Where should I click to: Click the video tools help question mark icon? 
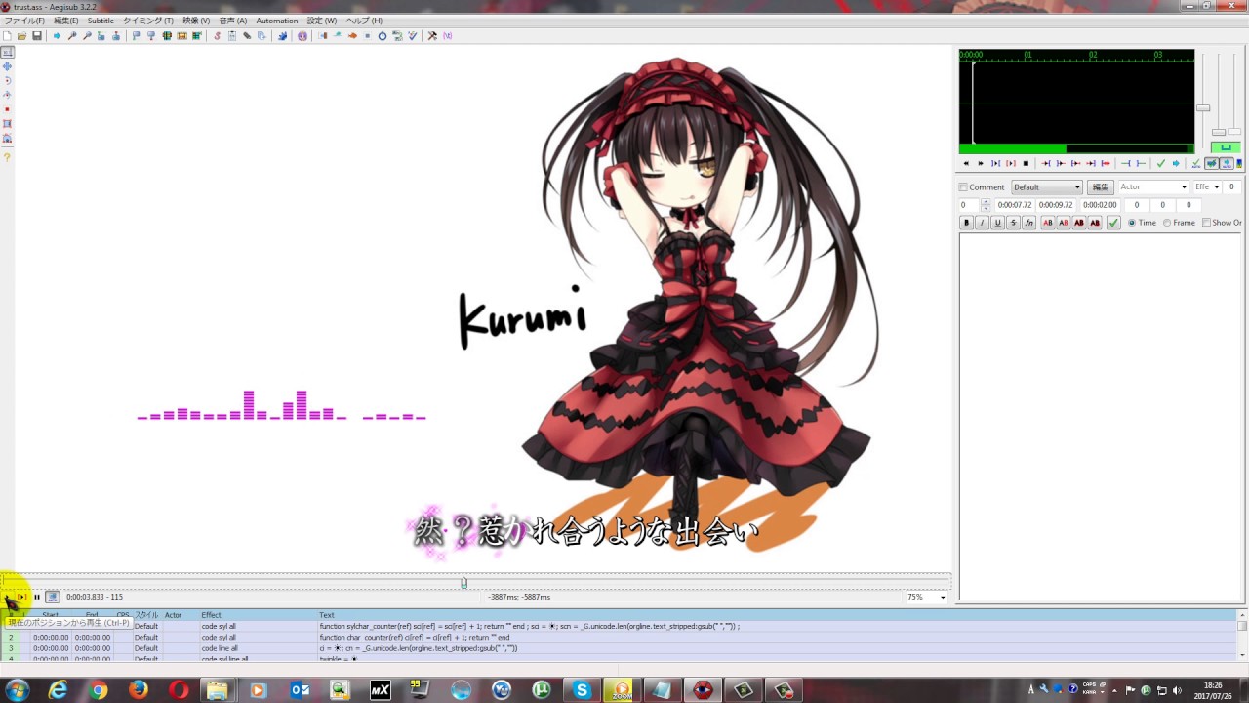click(7, 156)
